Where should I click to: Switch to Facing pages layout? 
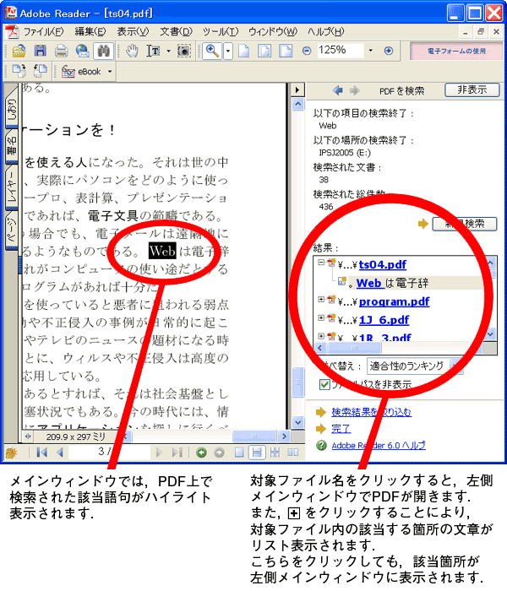click(x=292, y=452)
